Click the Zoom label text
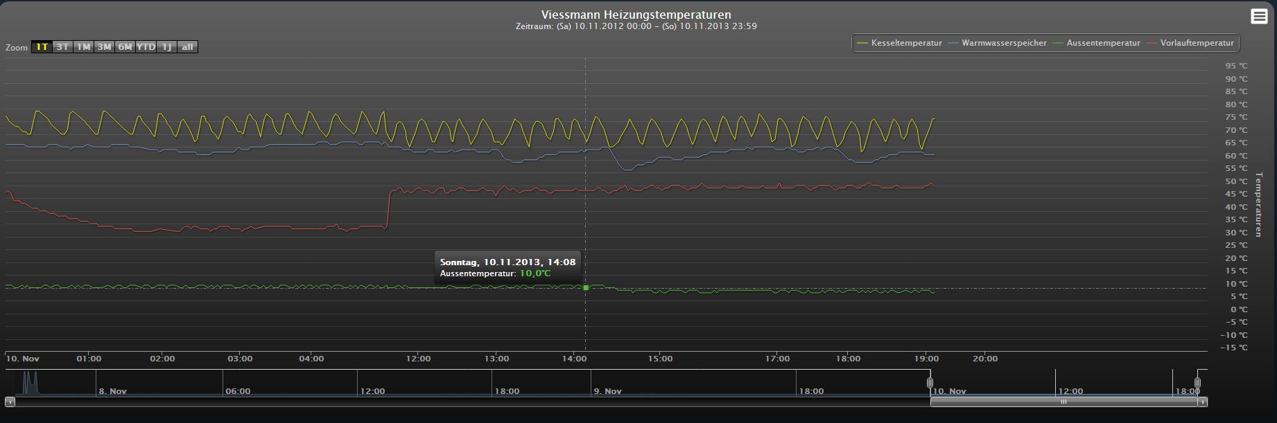The image size is (1277, 423). tap(17, 48)
